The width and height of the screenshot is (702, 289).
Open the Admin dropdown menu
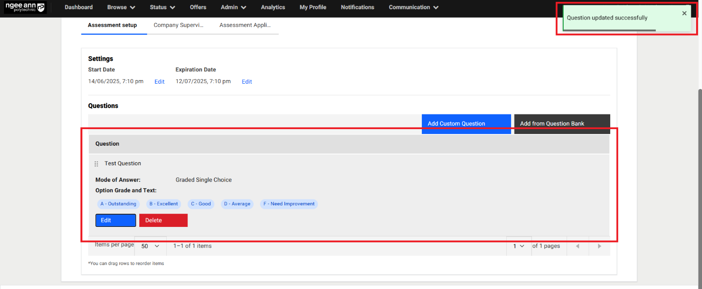234,7
